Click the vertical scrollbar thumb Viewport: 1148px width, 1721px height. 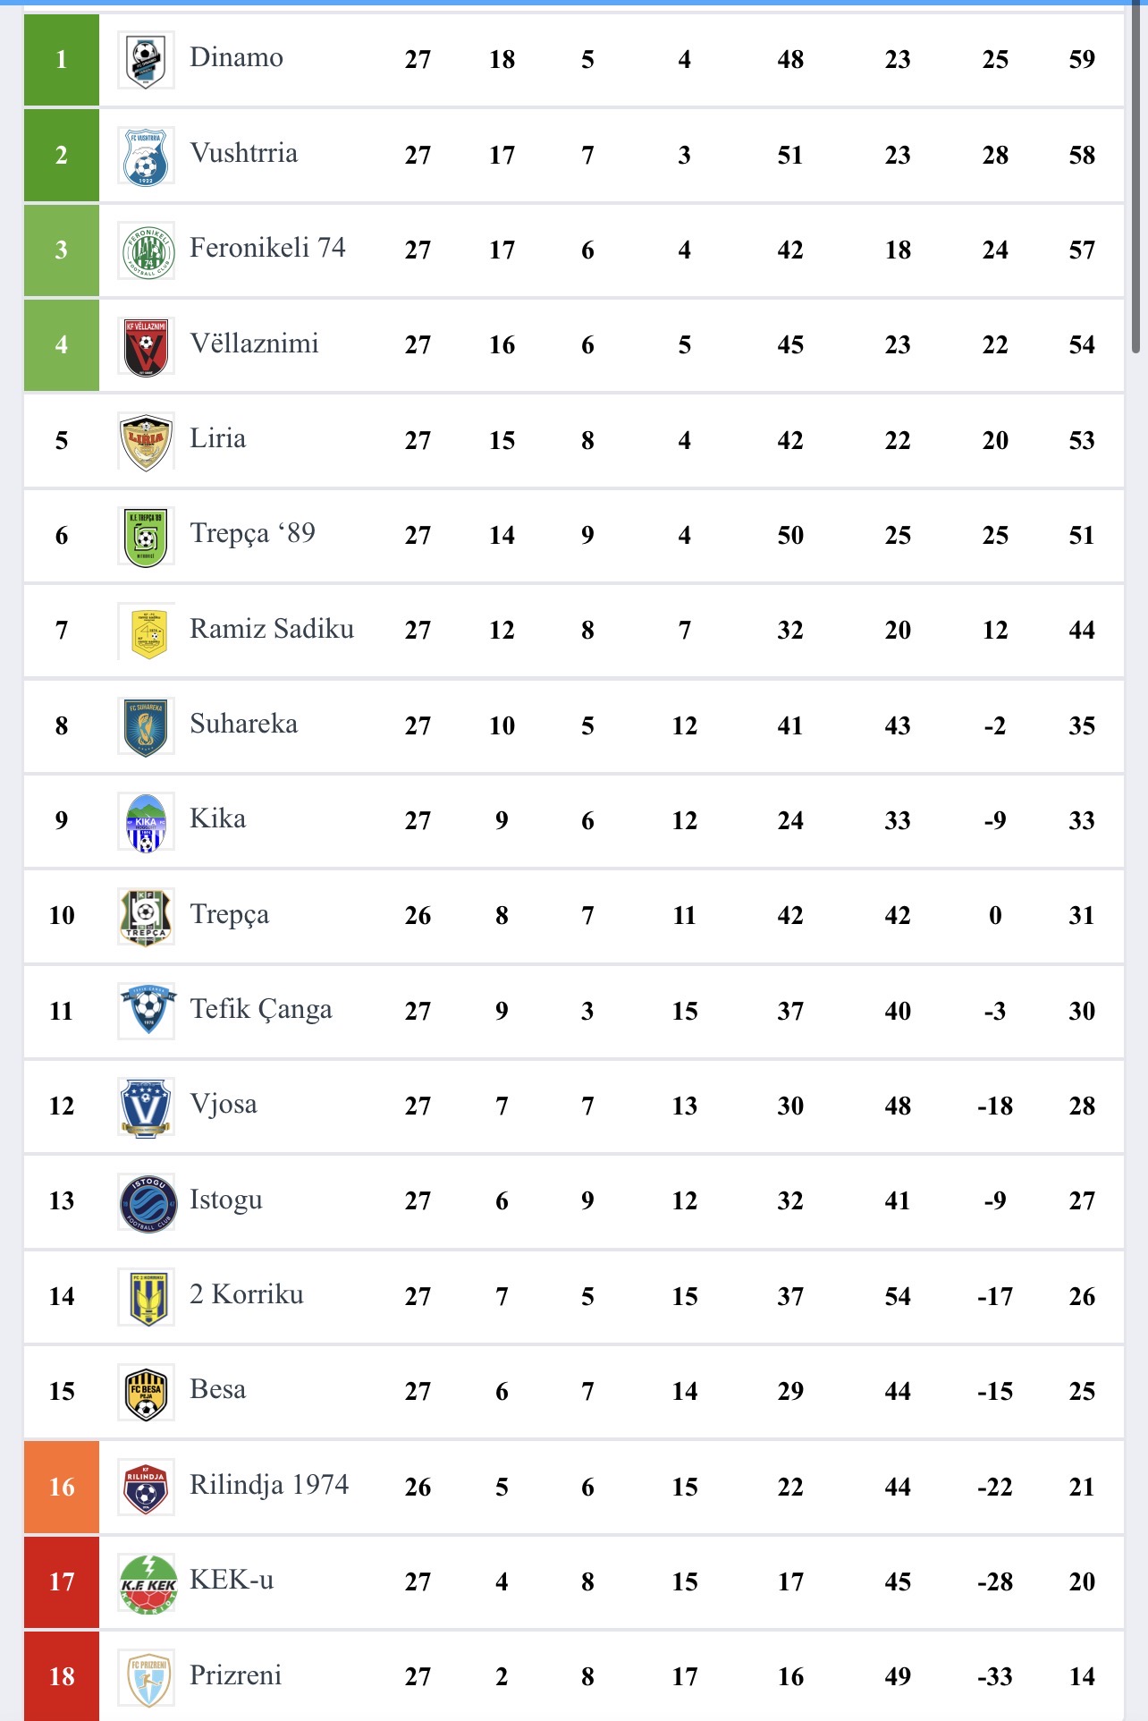1135,179
